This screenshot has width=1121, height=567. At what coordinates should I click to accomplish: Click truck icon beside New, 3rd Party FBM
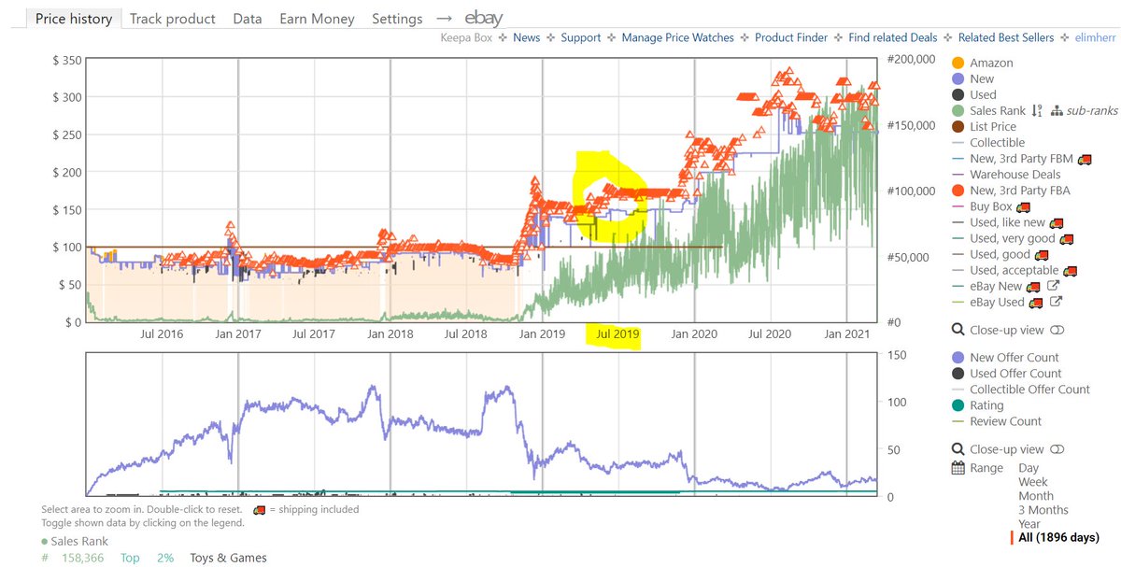(x=1085, y=160)
